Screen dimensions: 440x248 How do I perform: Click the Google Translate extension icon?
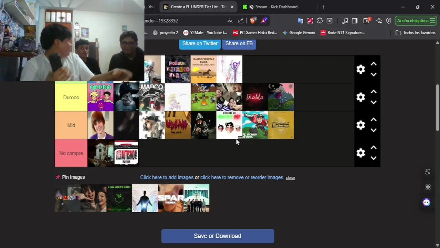click(x=301, y=21)
